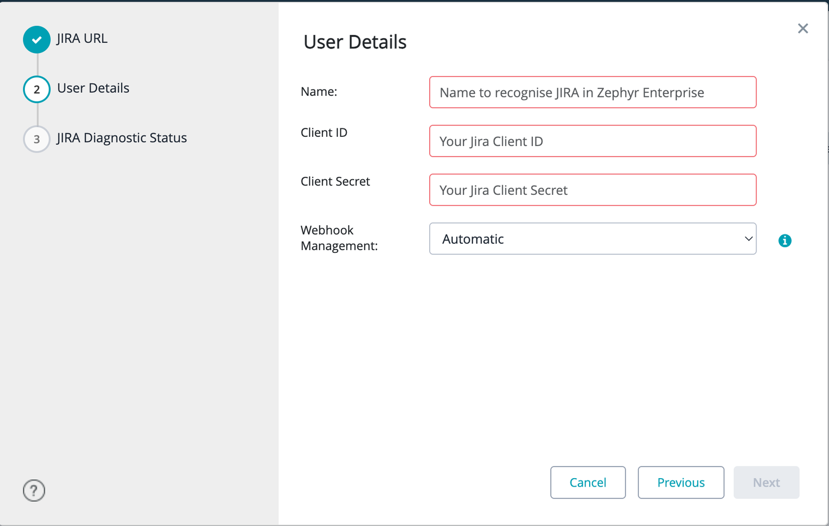Close the wizard with the X icon

803,28
